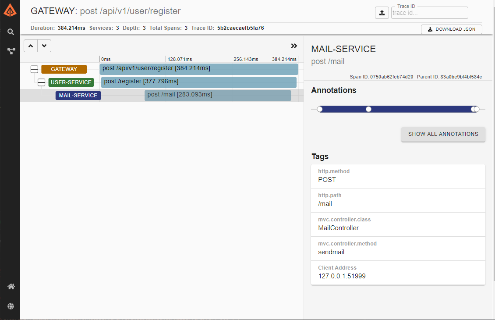Select the USER-SERVICE service badge
The image size is (495, 320).
click(x=71, y=82)
